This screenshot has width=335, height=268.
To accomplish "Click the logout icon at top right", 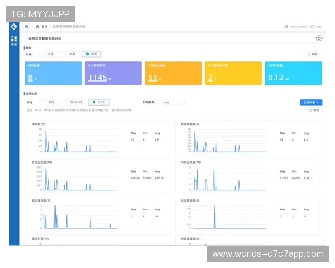I will click(312, 26).
